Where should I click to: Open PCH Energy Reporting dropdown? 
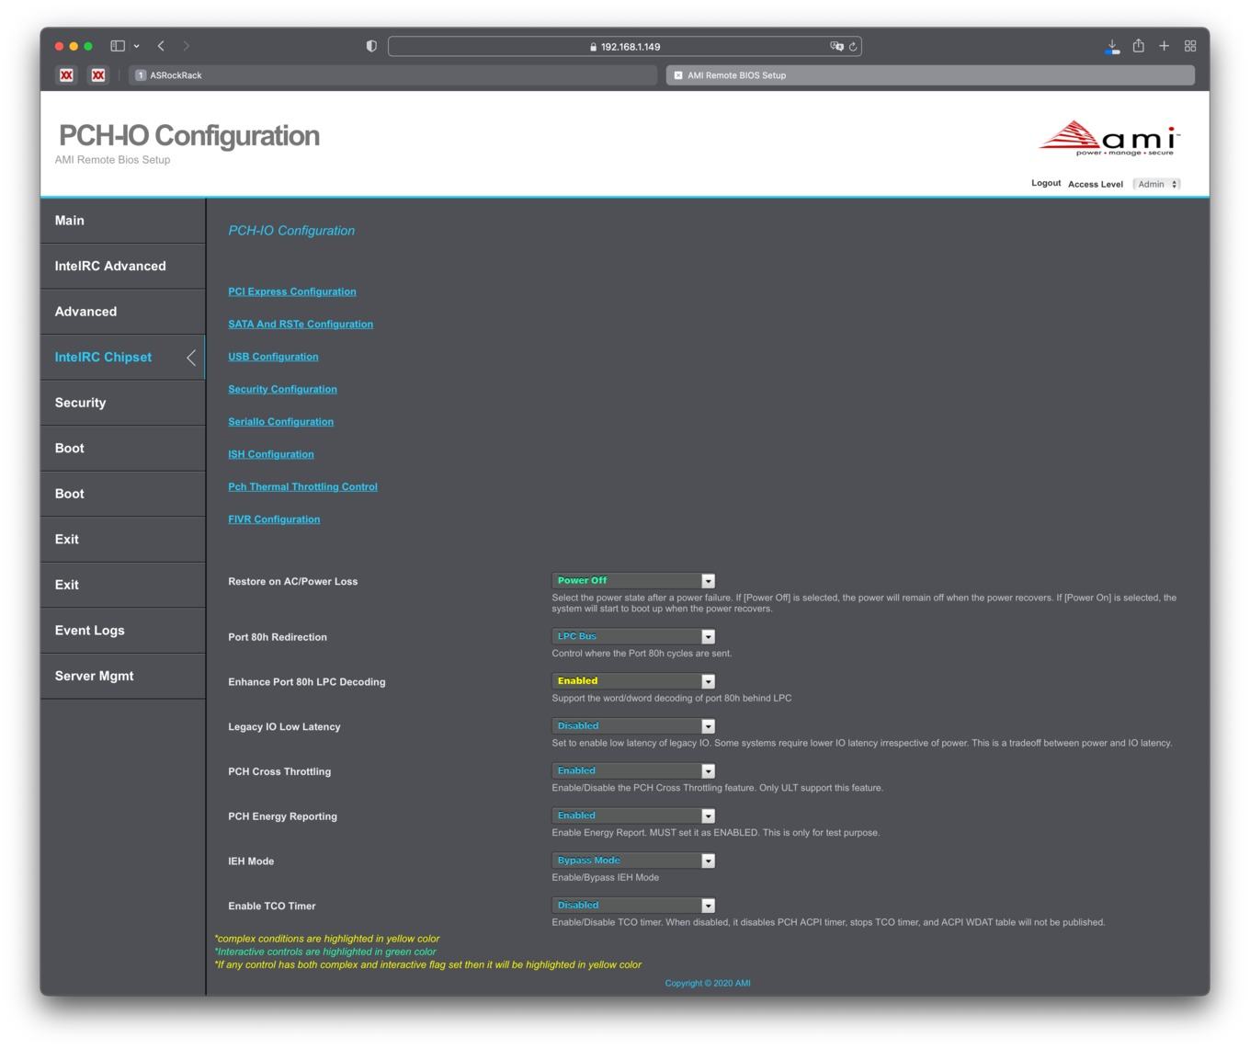[633, 816]
